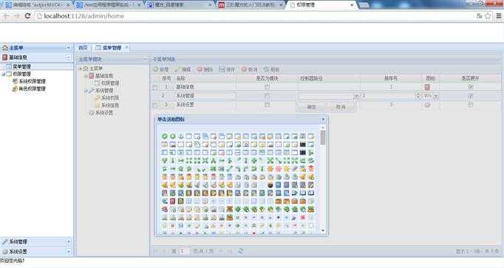The image size is (504, 268).
Task: Click the 刷新 refresh toolbar button
Action: [271, 69]
